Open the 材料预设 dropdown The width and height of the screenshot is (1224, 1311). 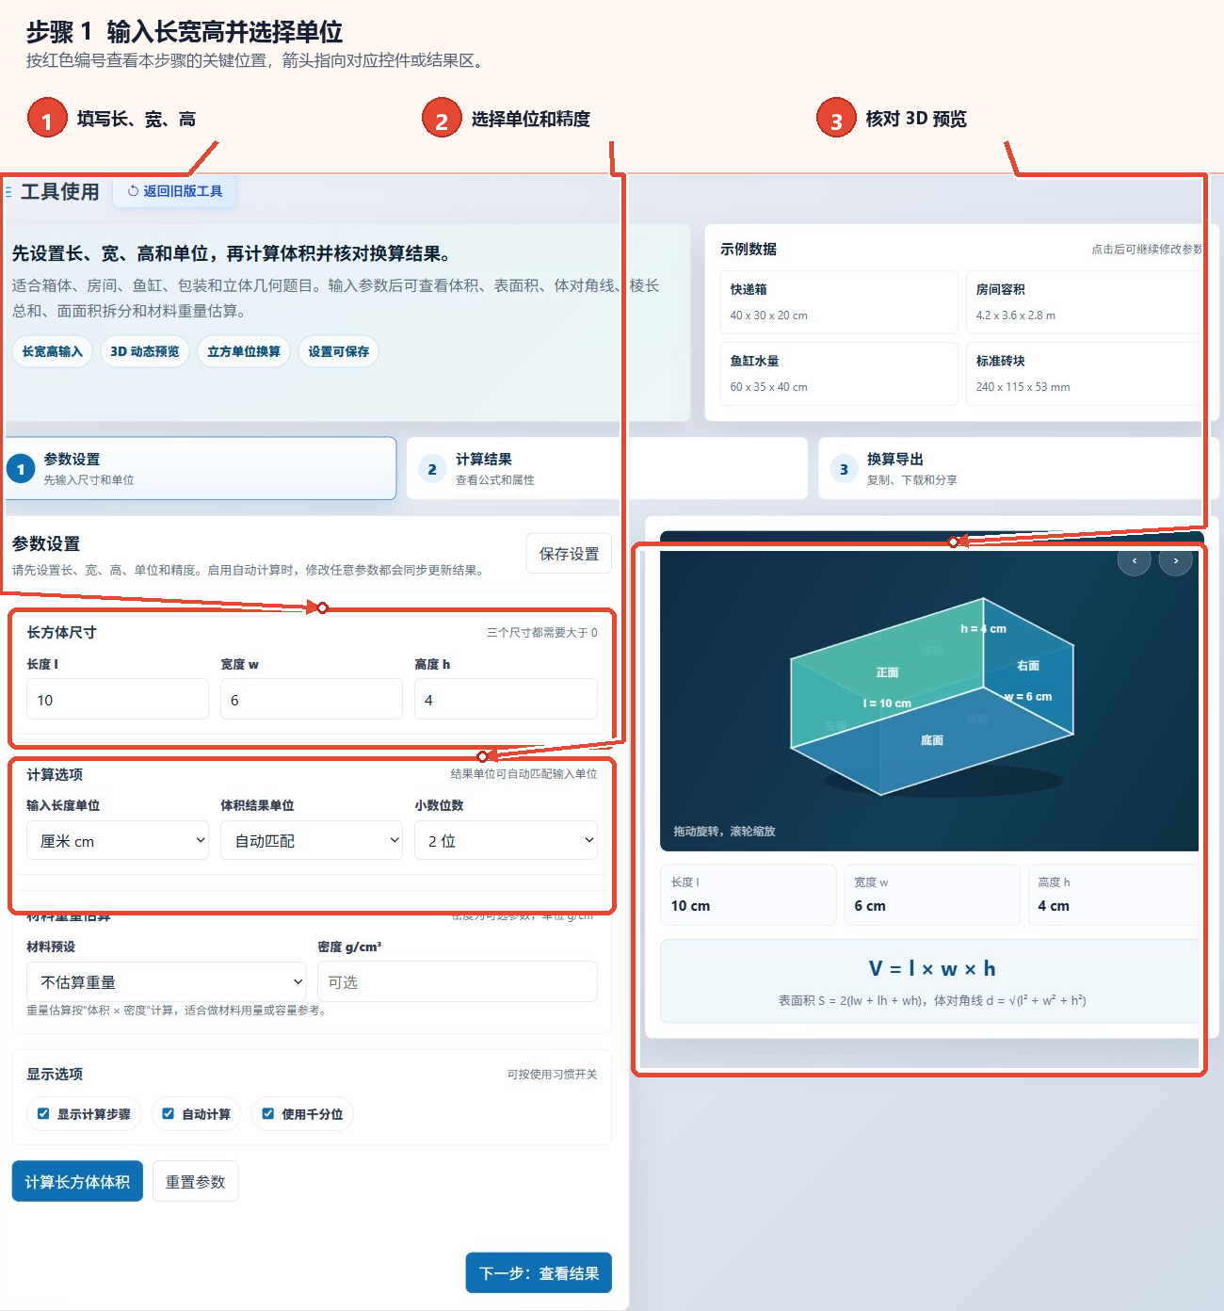(167, 981)
